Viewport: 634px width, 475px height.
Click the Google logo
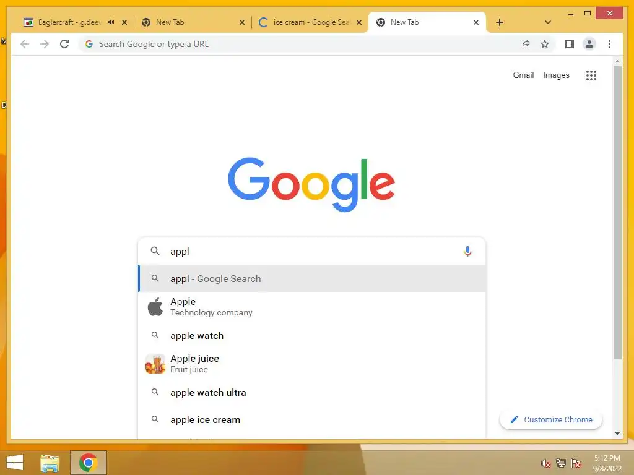[311, 184]
